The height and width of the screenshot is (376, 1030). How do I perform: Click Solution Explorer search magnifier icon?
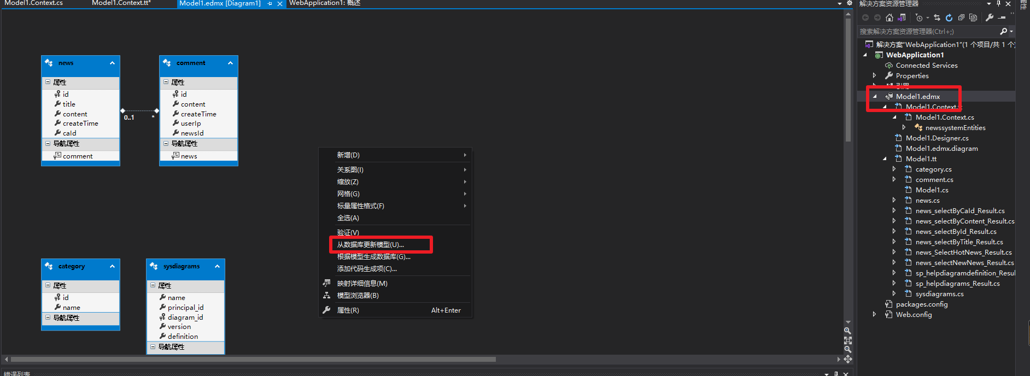tap(1003, 32)
